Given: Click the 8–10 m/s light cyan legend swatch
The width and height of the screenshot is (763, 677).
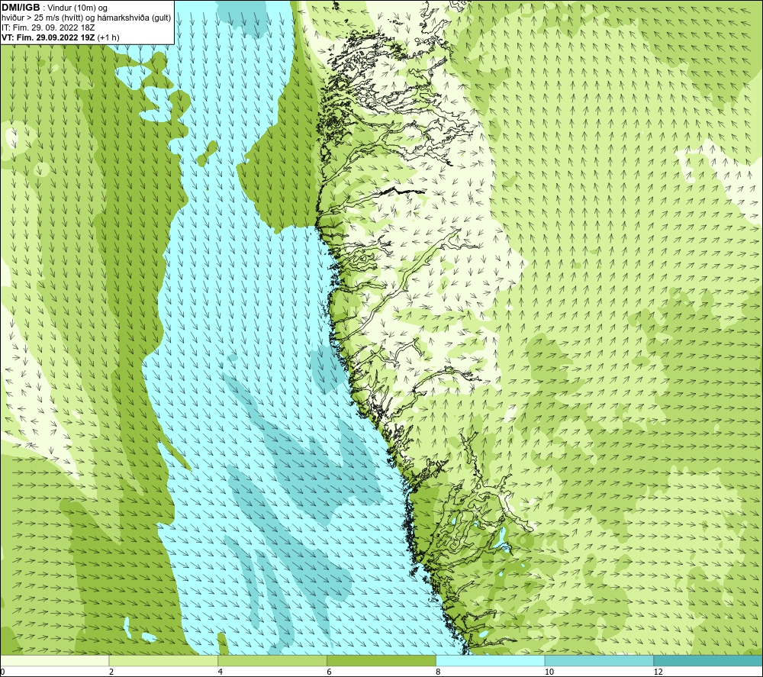Looking at the screenshot, I should coord(491,661).
